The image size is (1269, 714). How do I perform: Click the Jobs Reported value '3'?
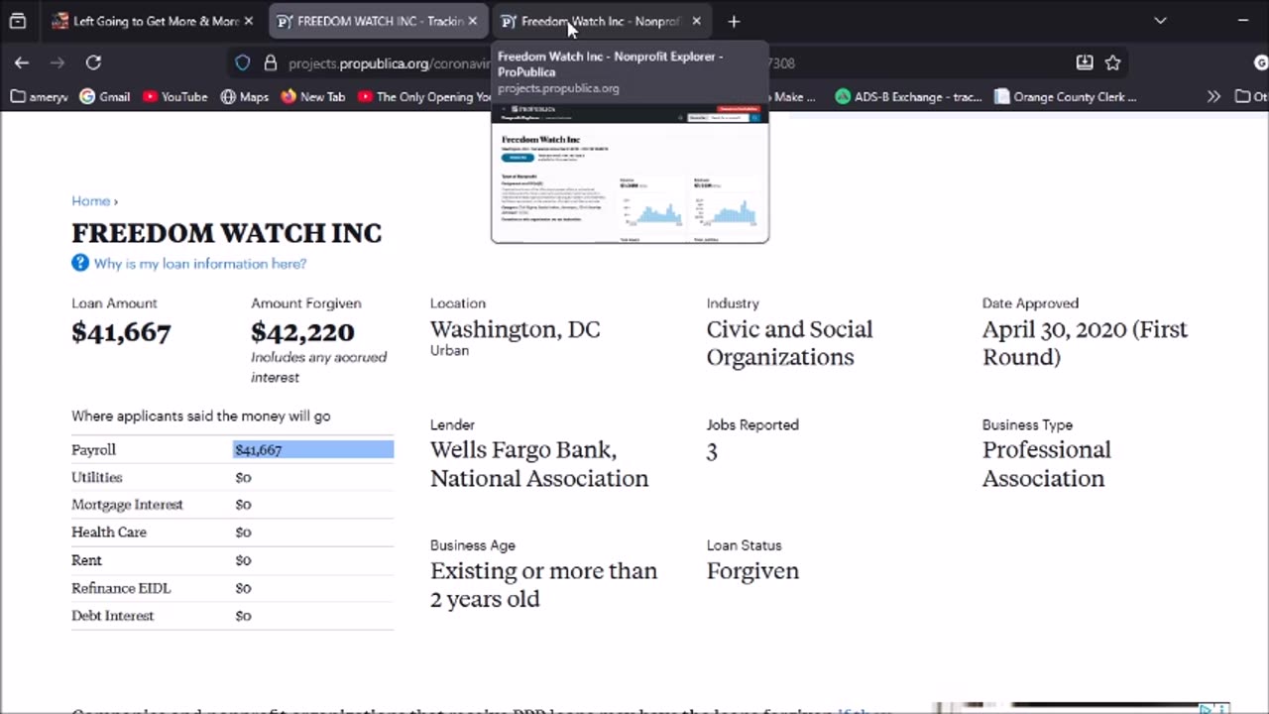pos(712,451)
